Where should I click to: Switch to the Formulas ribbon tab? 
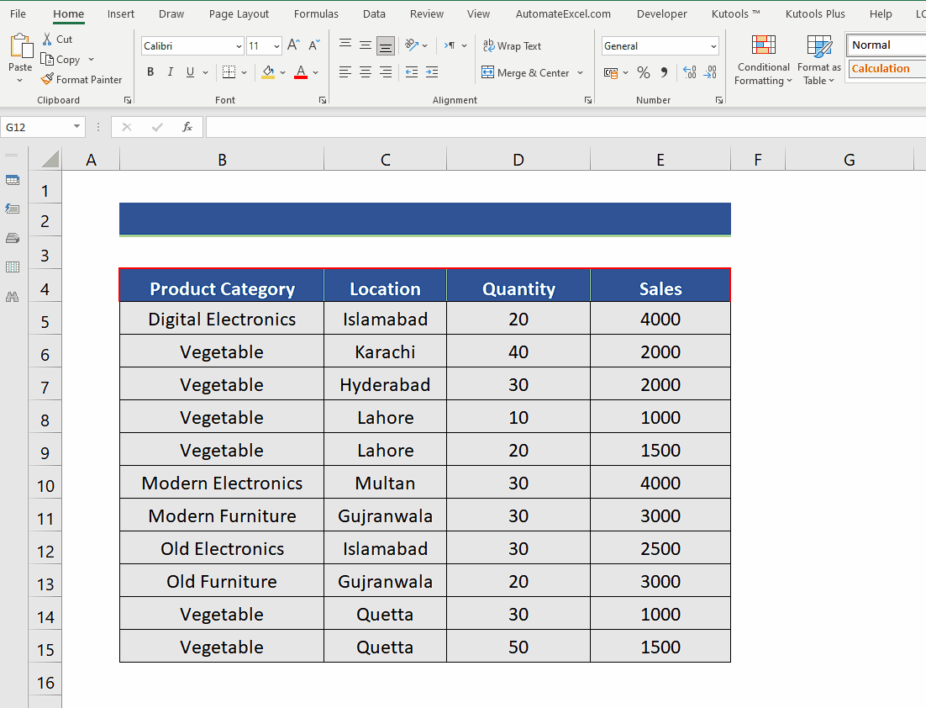[x=316, y=13]
